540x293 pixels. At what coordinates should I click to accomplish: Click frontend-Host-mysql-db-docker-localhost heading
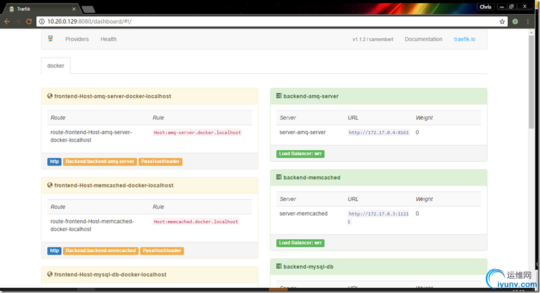coord(110,275)
